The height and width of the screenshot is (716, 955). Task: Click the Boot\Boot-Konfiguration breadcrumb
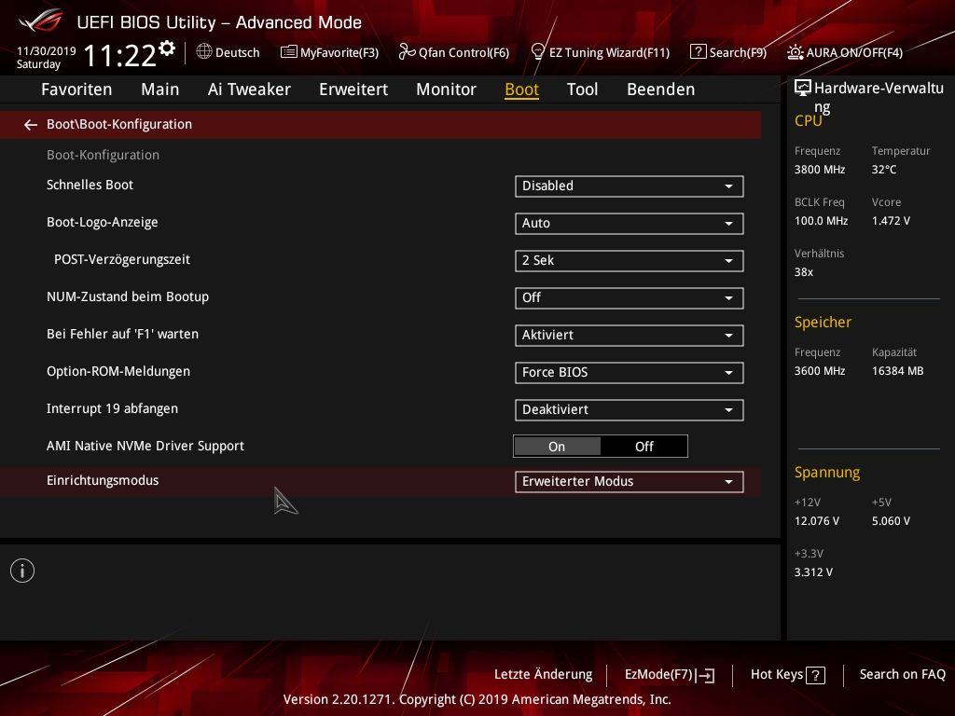pos(119,124)
